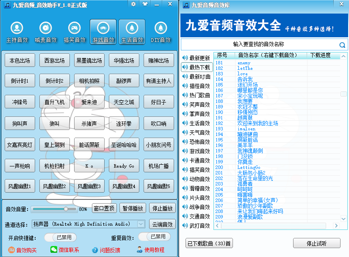Image resolution: width=349 pixels, height=257 pixels.
Task: Toggle 窗口置顶 always-on-top button
Action: (104, 208)
